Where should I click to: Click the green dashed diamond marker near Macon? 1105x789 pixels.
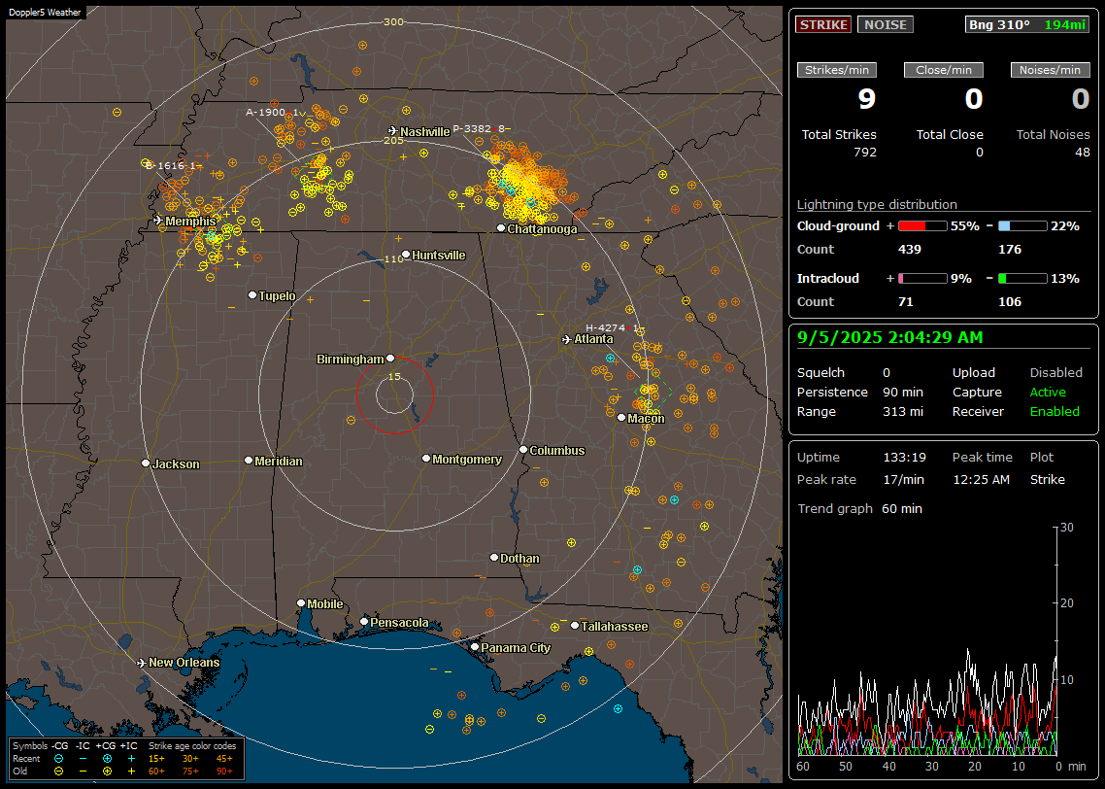pyautogui.click(x=653, y=391)
